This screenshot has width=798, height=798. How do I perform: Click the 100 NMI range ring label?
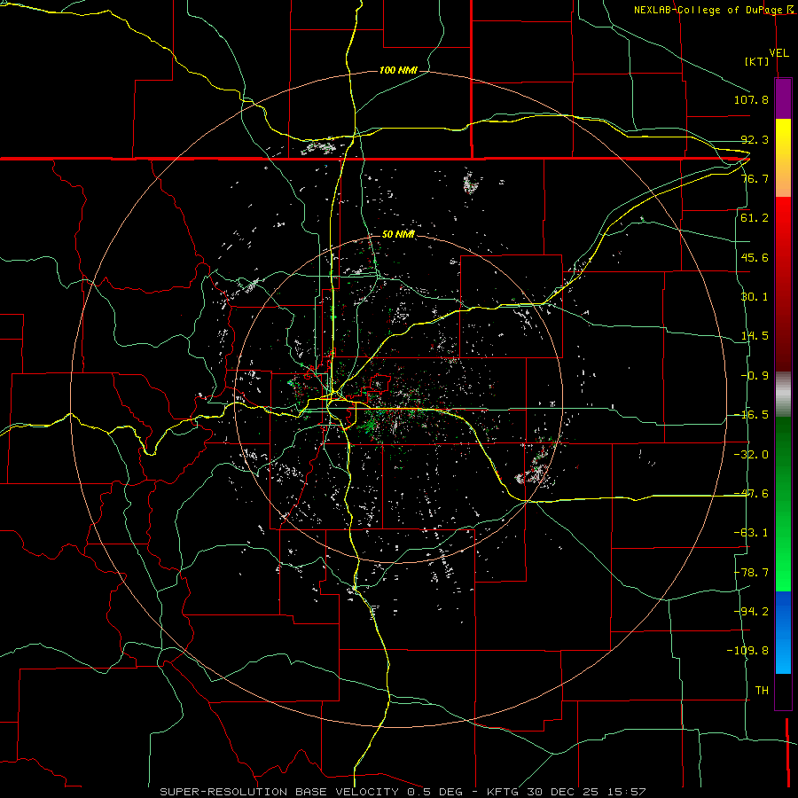[398, 70]
